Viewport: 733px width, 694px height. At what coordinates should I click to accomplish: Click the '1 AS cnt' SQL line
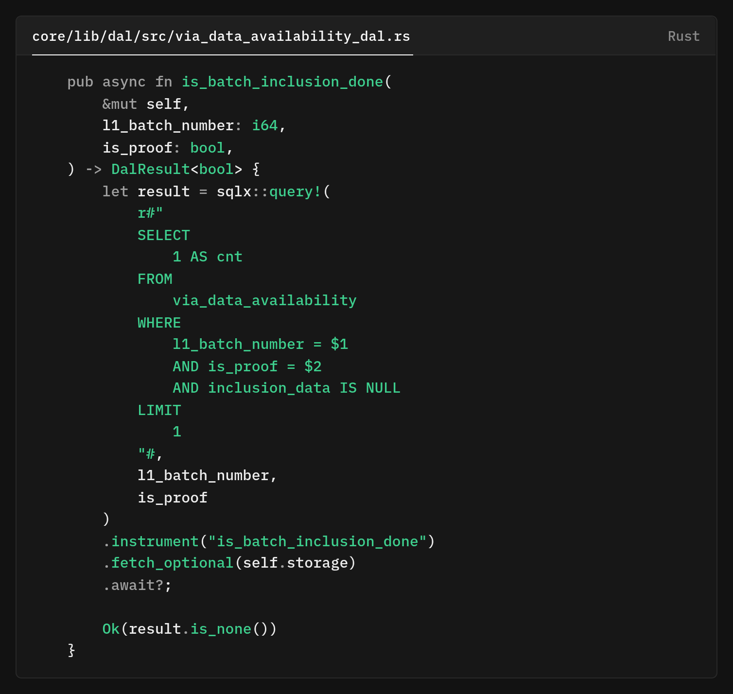click(208, 257)
